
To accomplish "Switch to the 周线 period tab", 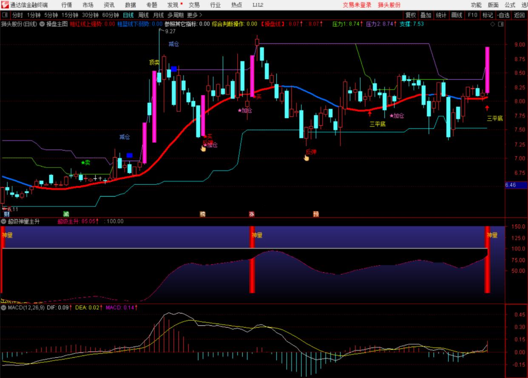I will coord(144,15).
